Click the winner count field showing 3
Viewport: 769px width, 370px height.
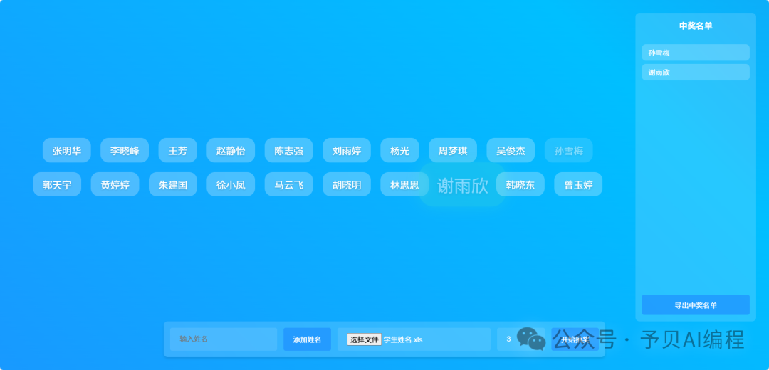[520, 339]
